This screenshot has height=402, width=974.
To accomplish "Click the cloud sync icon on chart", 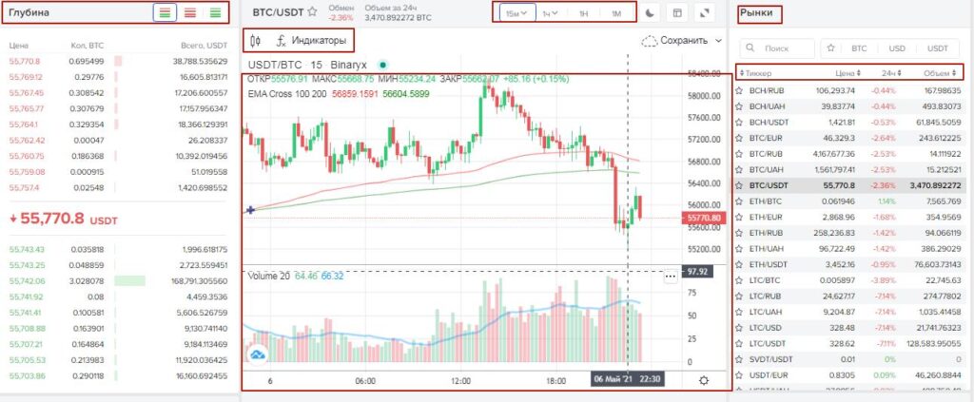I will click(257, 354).
